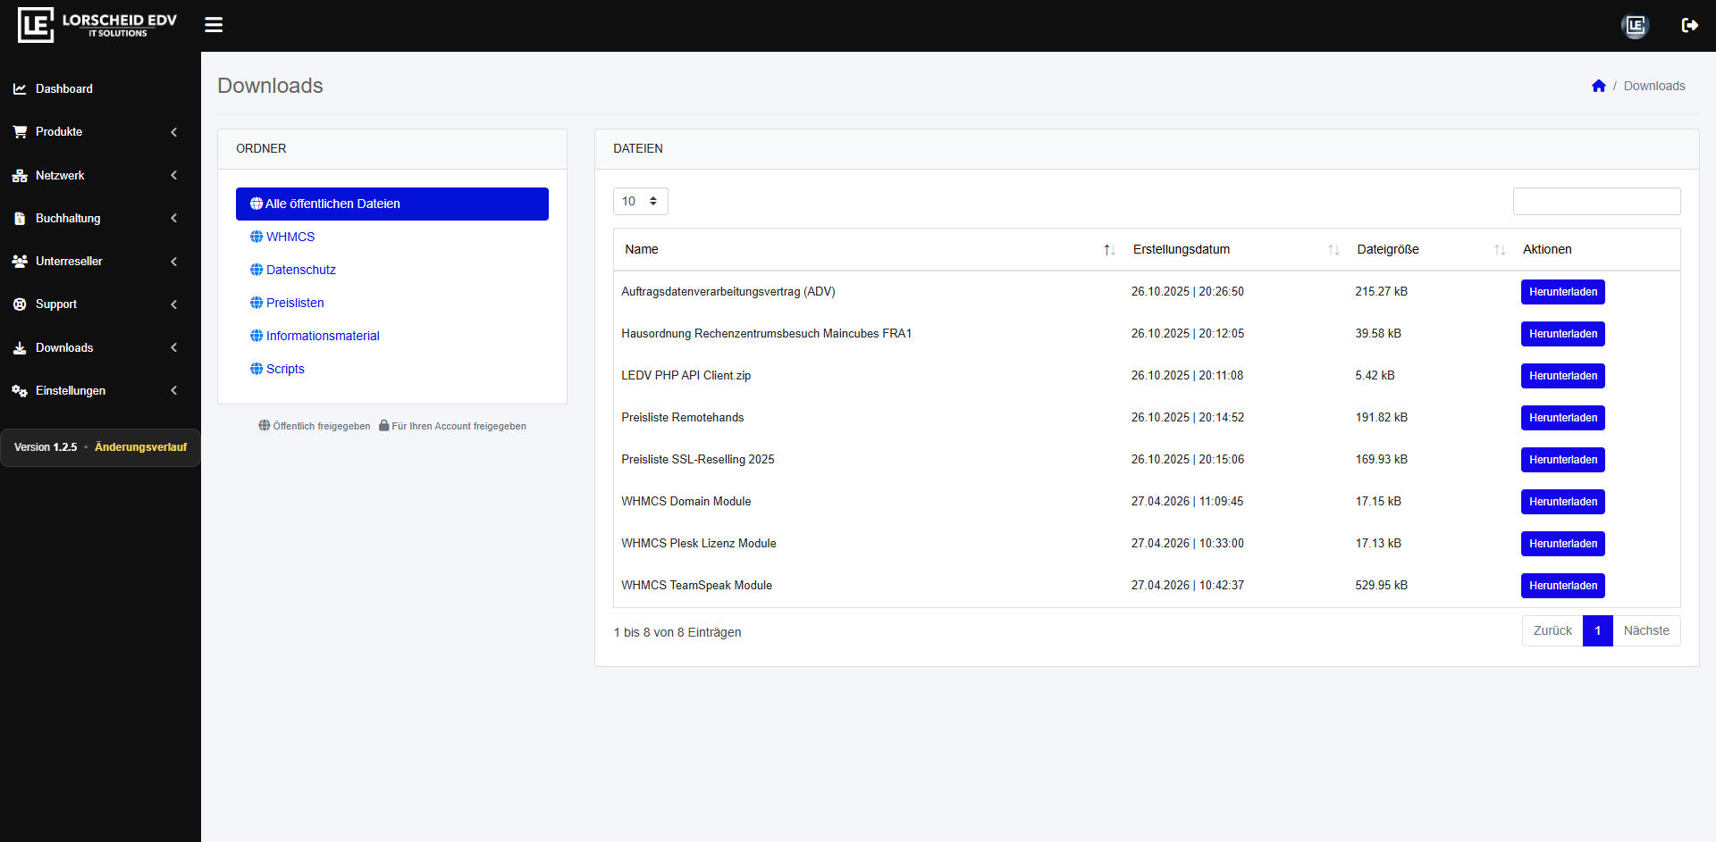Sort table by Erstellungsdatum column arrows
Screen dimensions: 1716x842
pos(1333,250)
